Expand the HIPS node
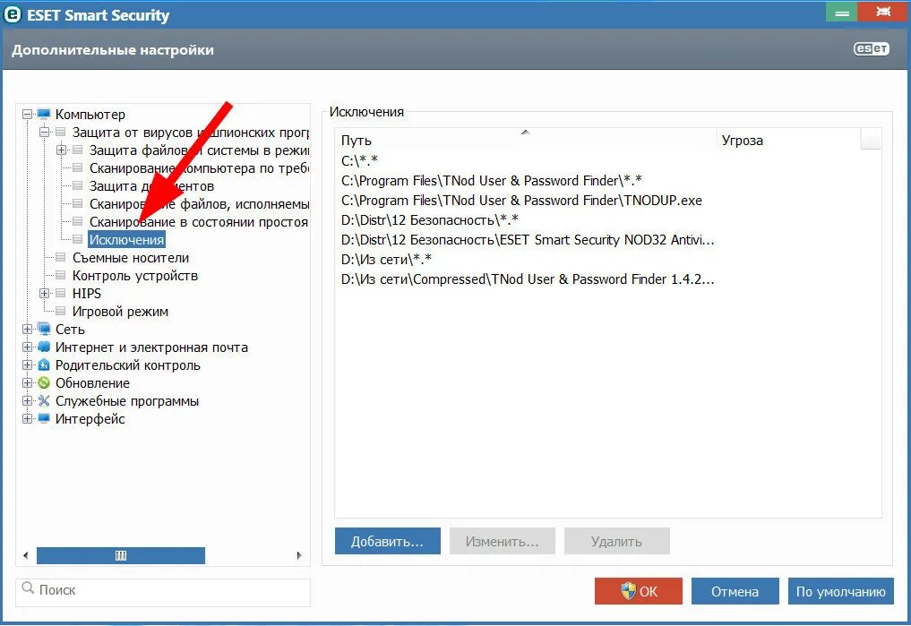The image size is (911, 626). pos(44,293)
